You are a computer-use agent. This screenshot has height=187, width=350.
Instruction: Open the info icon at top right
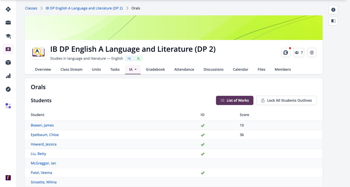point(333,10)
